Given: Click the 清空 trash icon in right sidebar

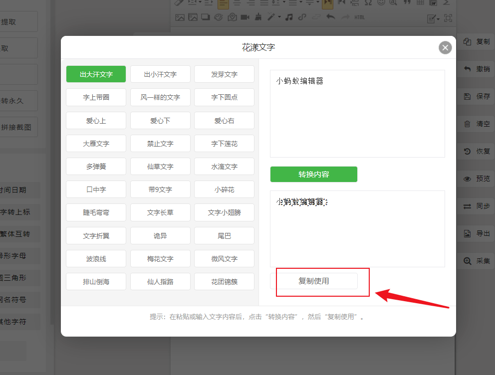Looking at the screenshot, I should 467,124.
